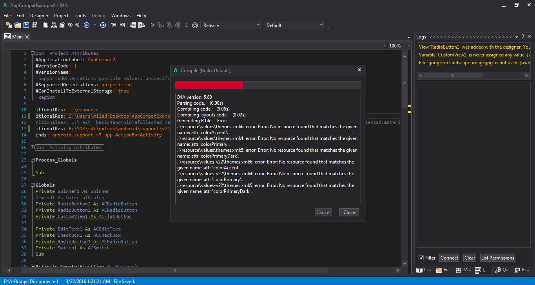This screenshot has width=535, height=285.
Task: Click the Save icon in toolbar
Action: point(26,25)
